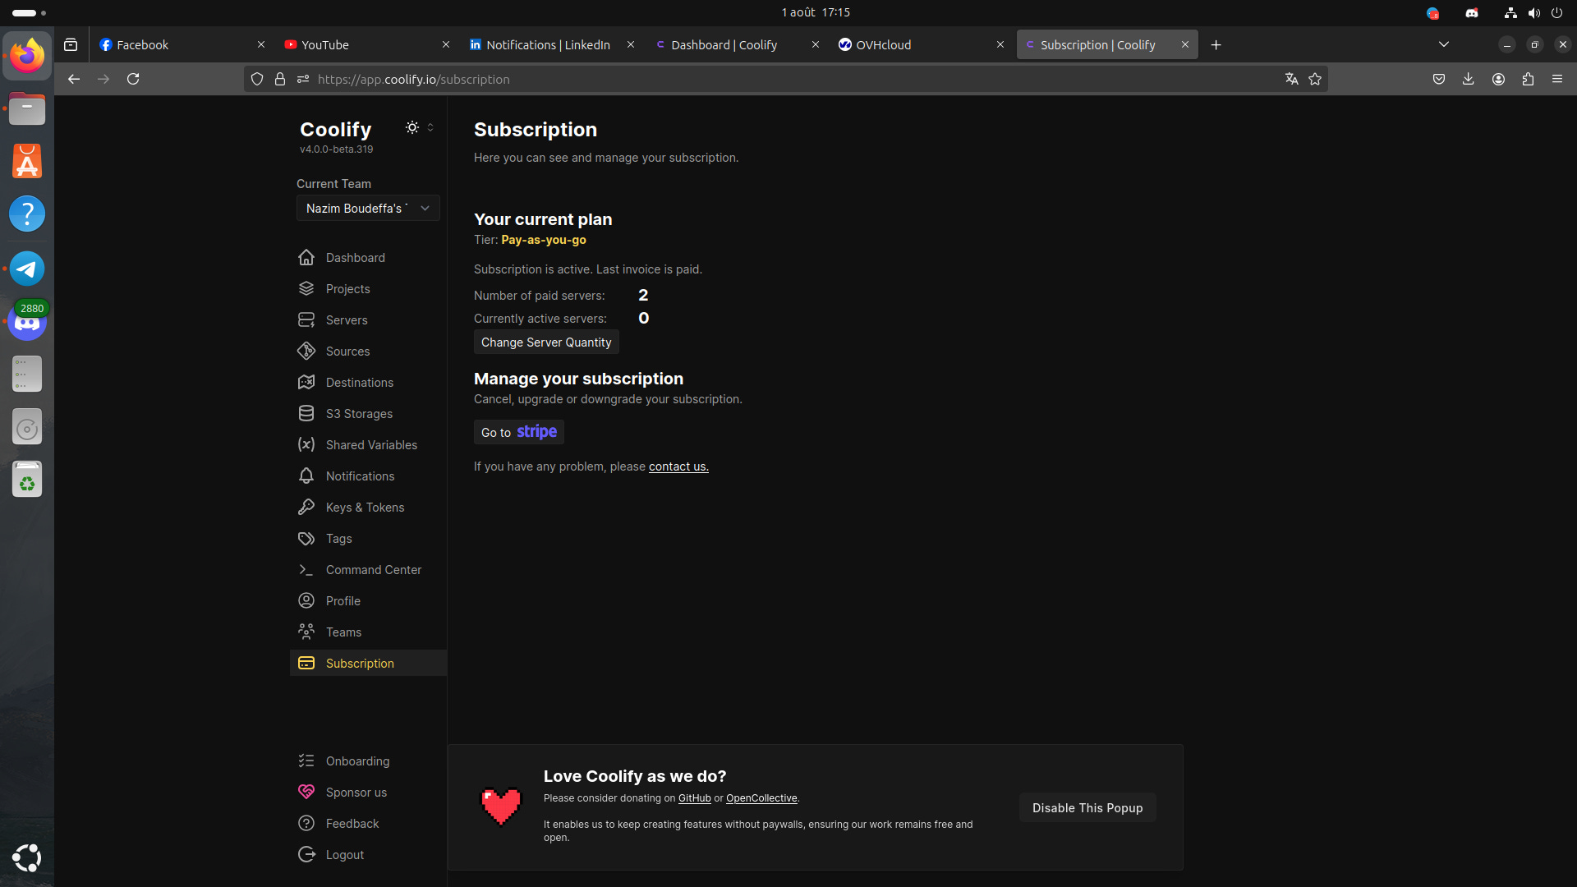Click the Command Center terminal icon
Screen dimensions: 1577x887
pyautogui.click(x=306, y=570)
